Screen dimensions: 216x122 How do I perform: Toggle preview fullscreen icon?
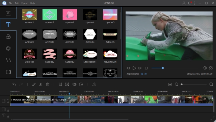[x=211, y=68]
